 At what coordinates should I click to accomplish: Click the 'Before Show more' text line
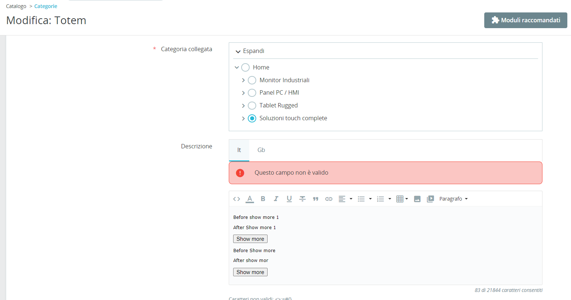(254, 251)
